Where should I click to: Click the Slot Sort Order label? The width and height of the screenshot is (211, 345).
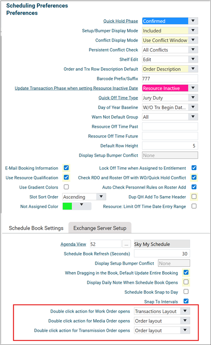click(44, 197)
